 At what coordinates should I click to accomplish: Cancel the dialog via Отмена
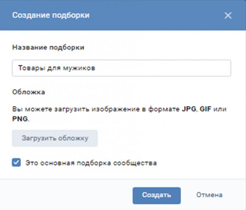(x=209, y=195)
